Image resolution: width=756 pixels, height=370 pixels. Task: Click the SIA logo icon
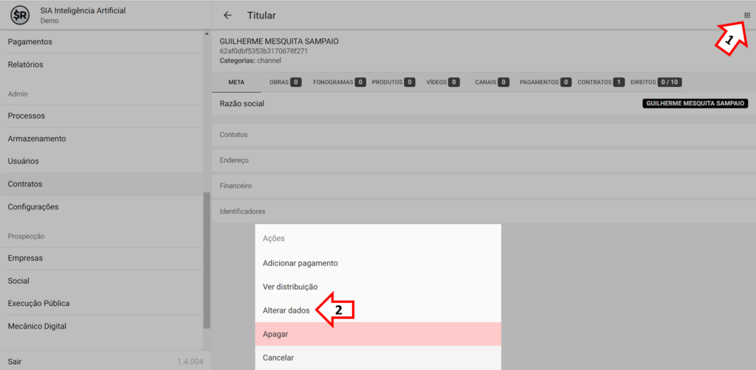click(21, 15)
